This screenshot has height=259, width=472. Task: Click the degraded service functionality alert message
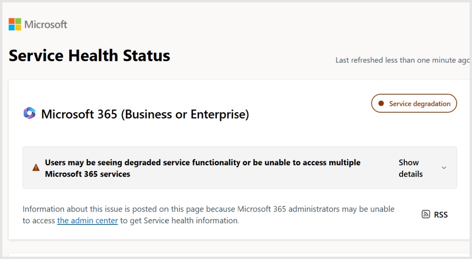pos(203,168)
